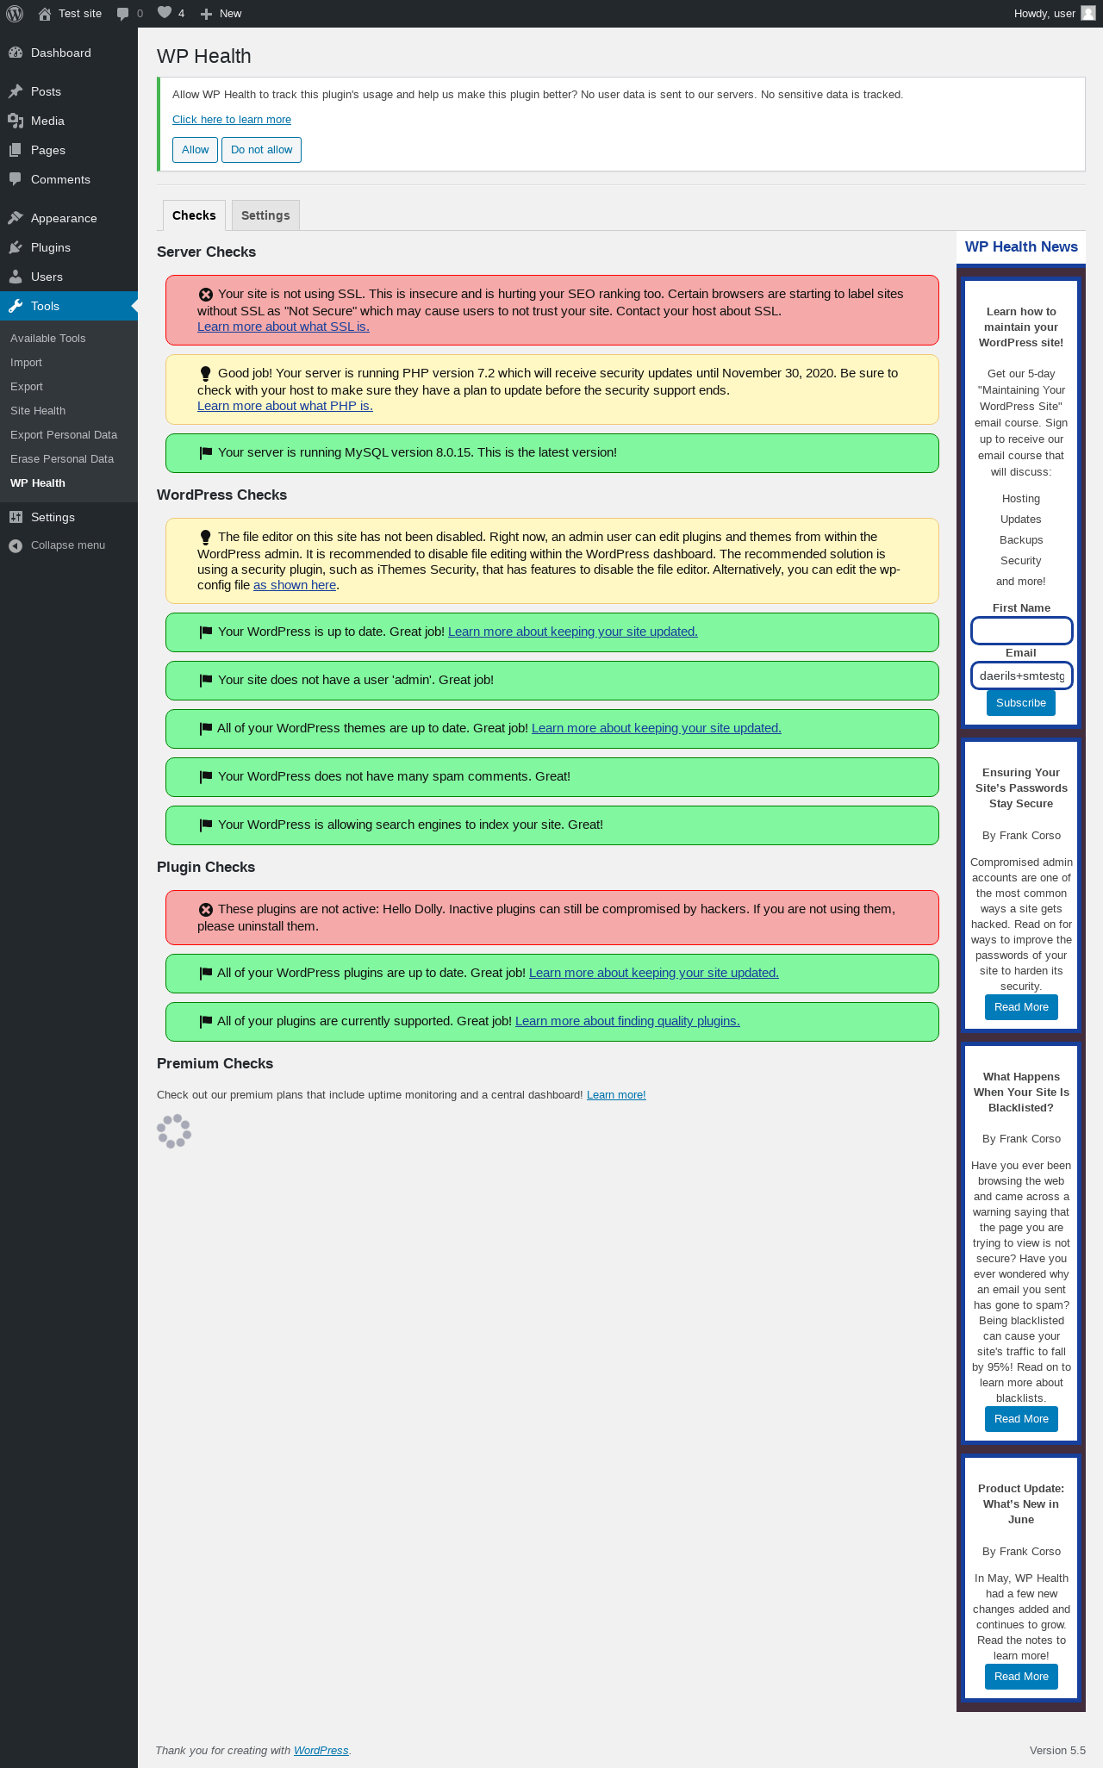Click the Pages icon in sidebar
This screenshot has height=1768, width=1103.
16,150
